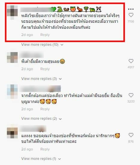Screen dimensions: 140x165
Task: Like the comment with 4917 likes
Action: pyautogui.click(x=131, y=61)
